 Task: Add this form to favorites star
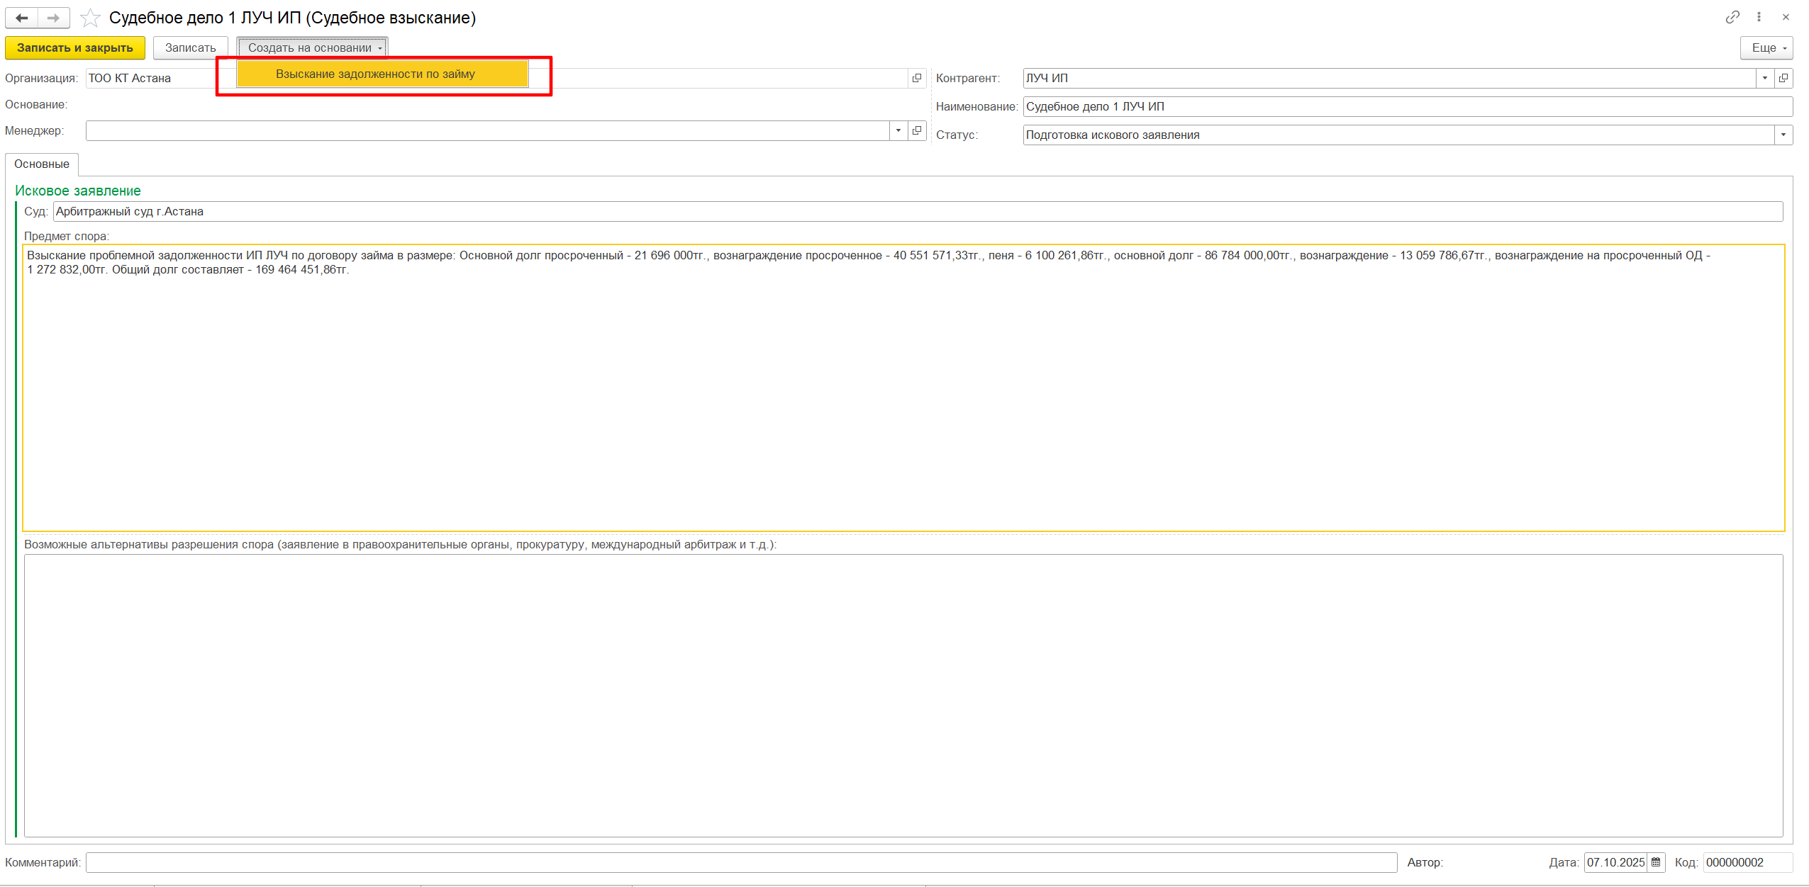[x=90, y=18]
